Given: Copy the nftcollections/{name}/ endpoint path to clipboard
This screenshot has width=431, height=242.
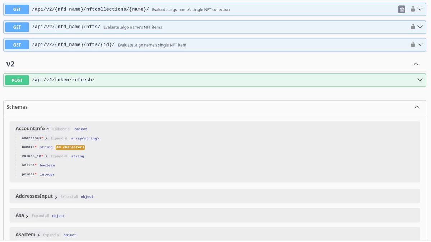Looking at the screenshot, I should [402, 9].
